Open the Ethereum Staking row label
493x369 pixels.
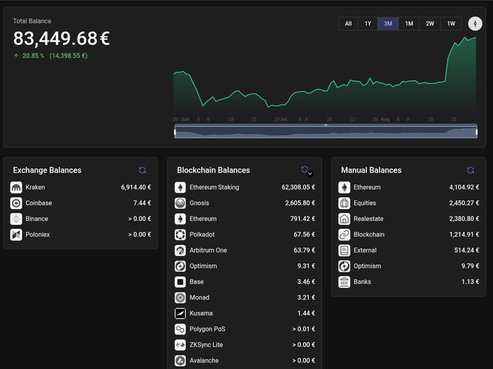214,187
